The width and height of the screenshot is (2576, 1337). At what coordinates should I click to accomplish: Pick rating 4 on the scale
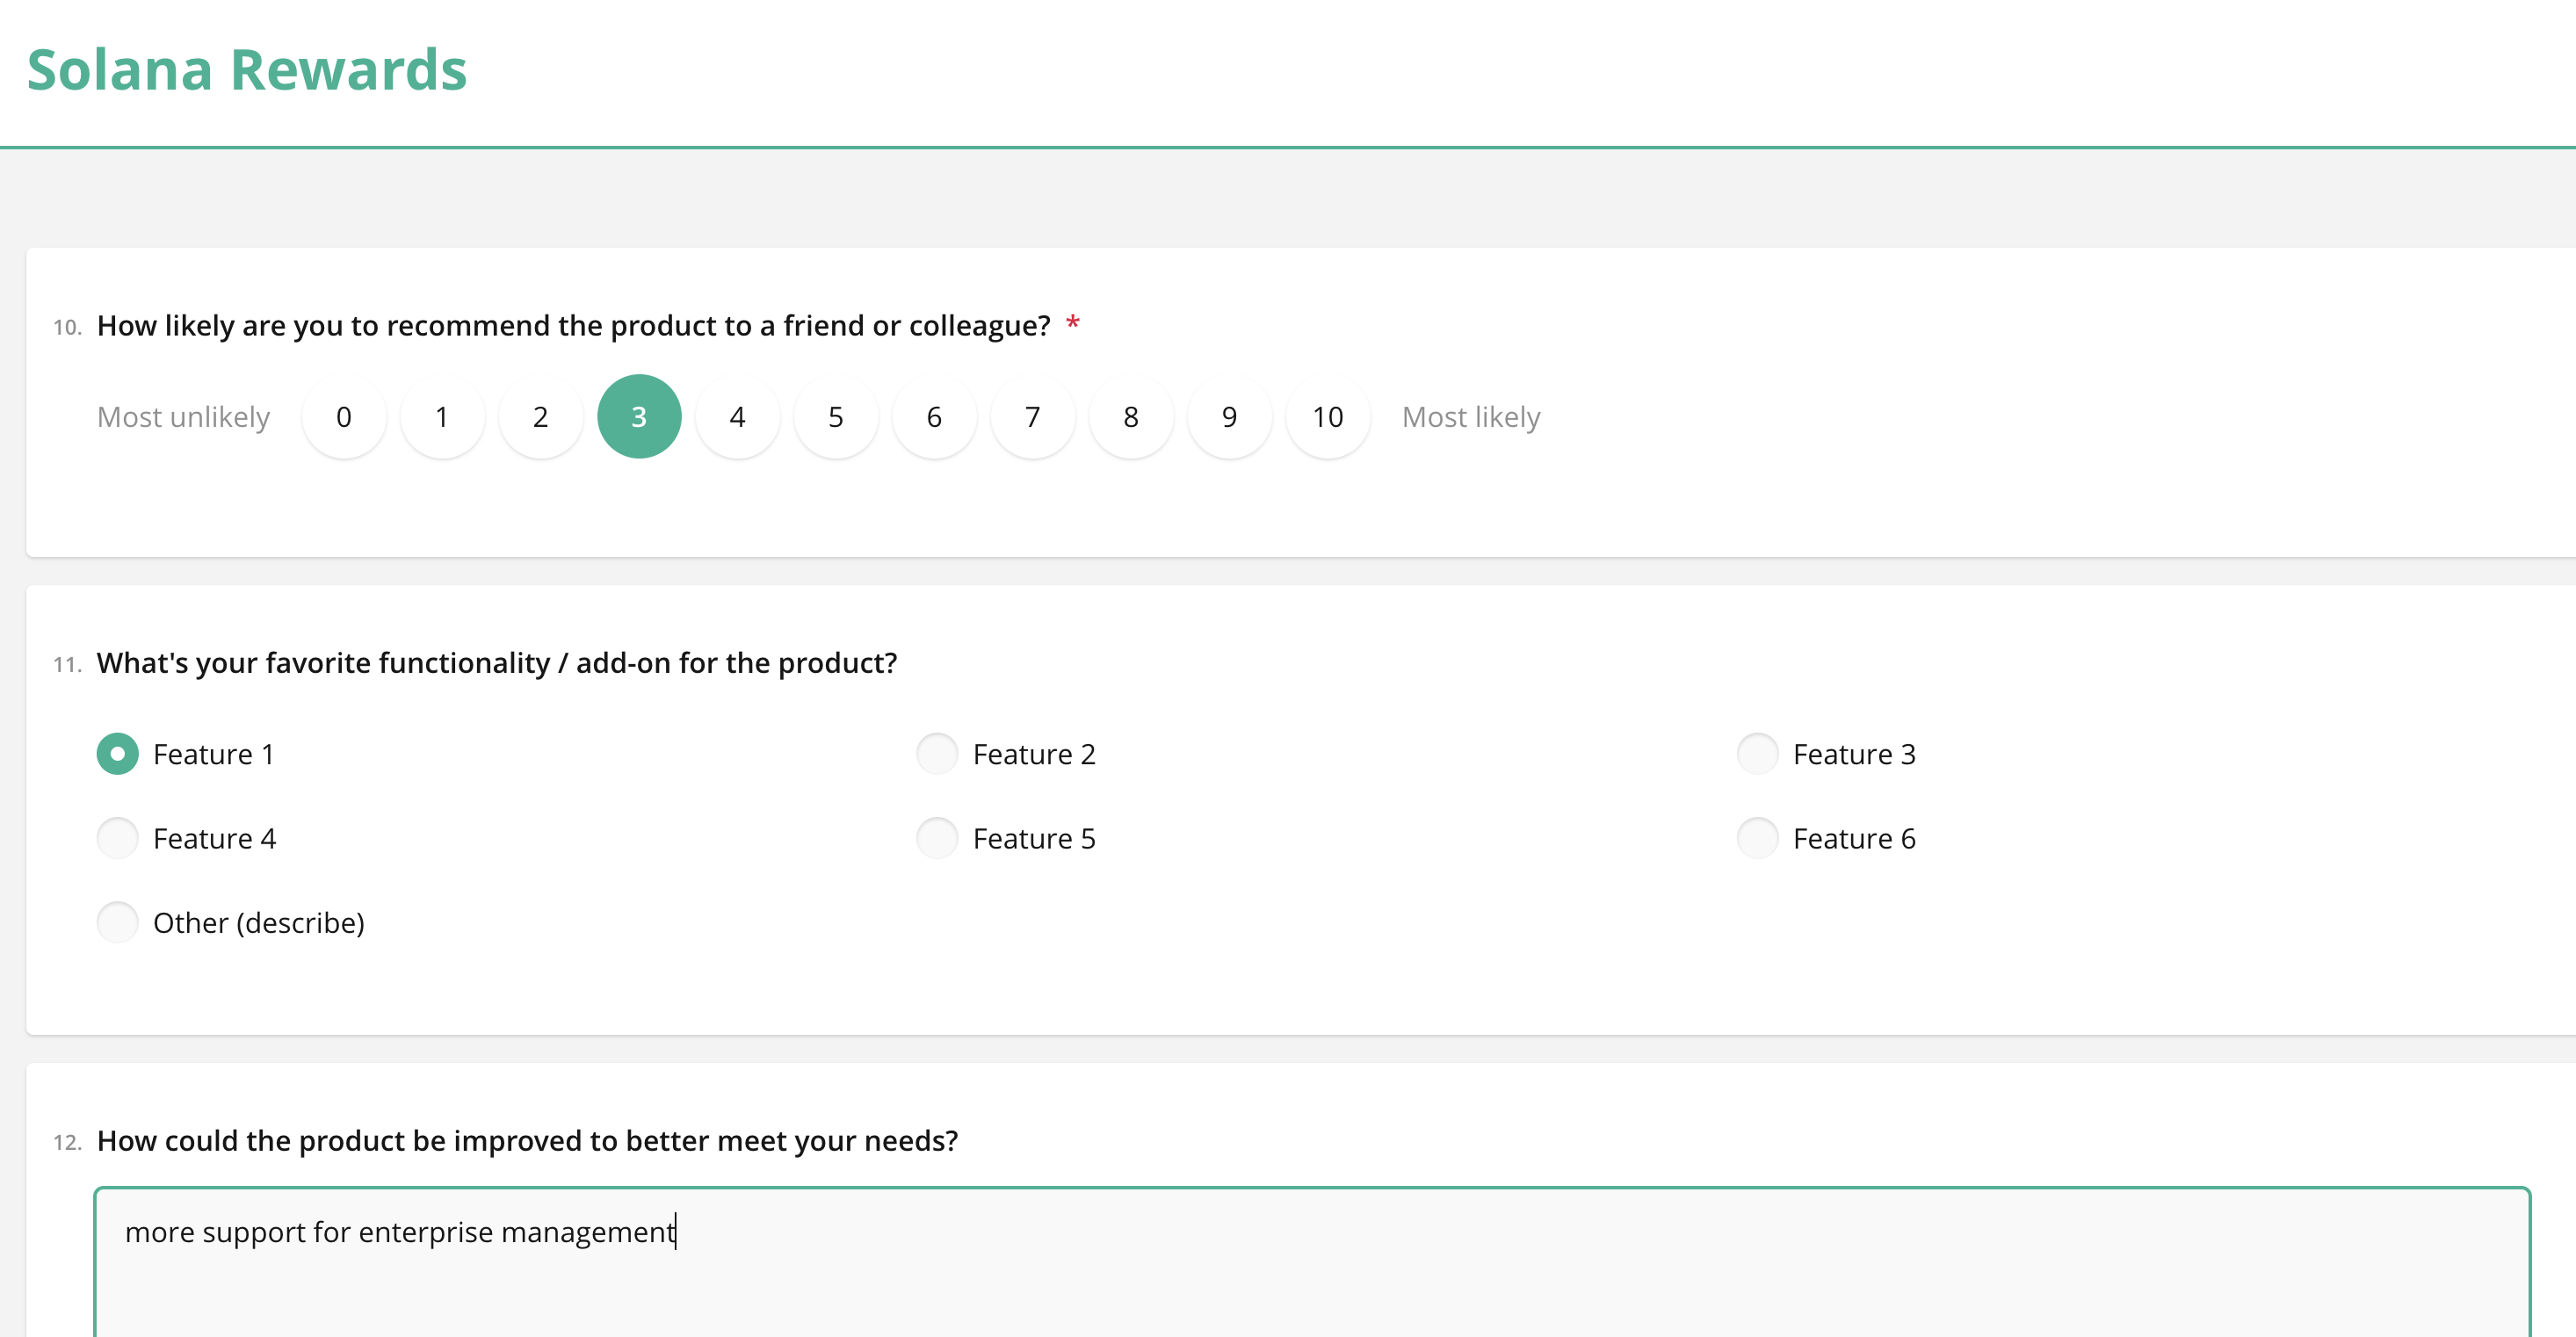(x=737, y=417)
